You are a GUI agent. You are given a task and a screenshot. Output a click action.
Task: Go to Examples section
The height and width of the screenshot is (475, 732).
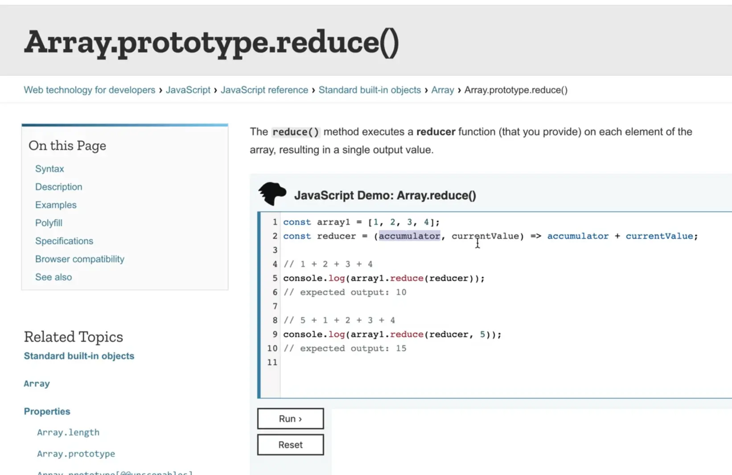coord(56,205)
